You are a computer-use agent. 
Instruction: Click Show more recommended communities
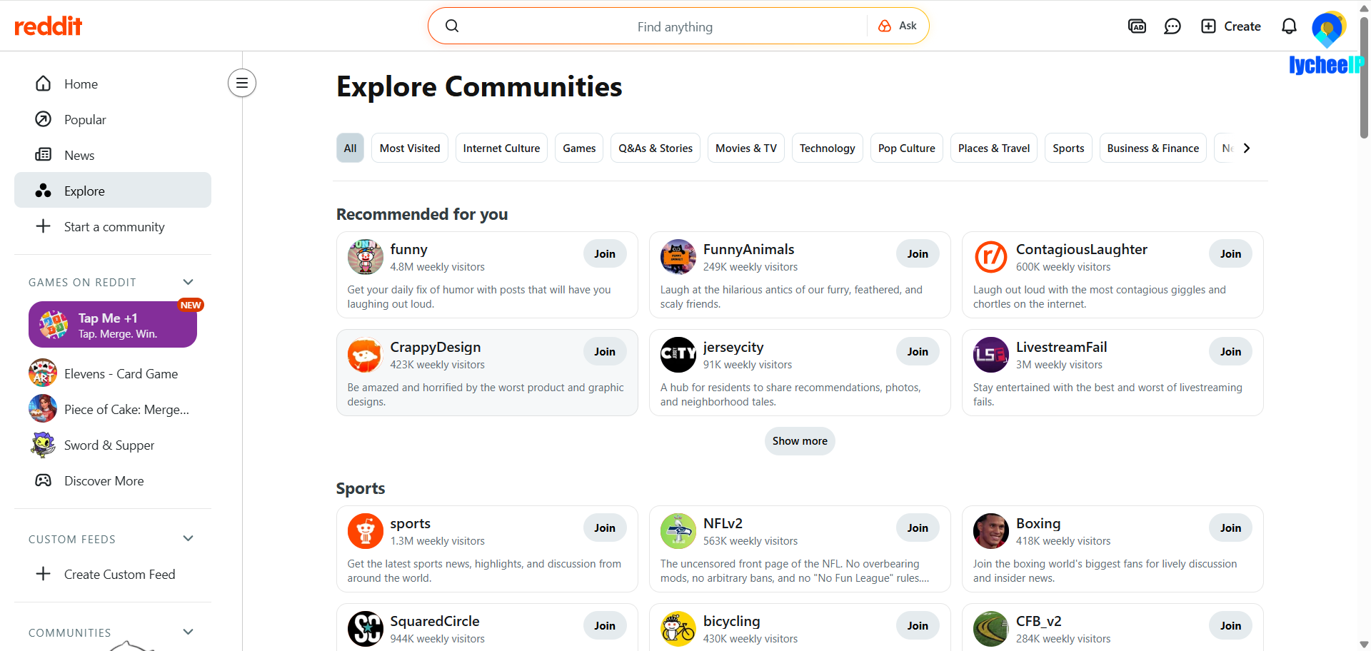800,440
